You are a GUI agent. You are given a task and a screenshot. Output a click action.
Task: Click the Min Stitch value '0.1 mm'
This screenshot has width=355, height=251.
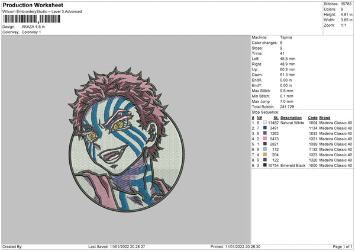(x=286, y=96)
